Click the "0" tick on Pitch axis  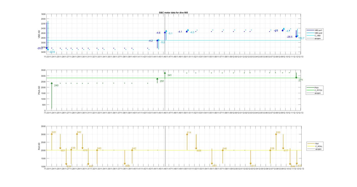[45, 110]
